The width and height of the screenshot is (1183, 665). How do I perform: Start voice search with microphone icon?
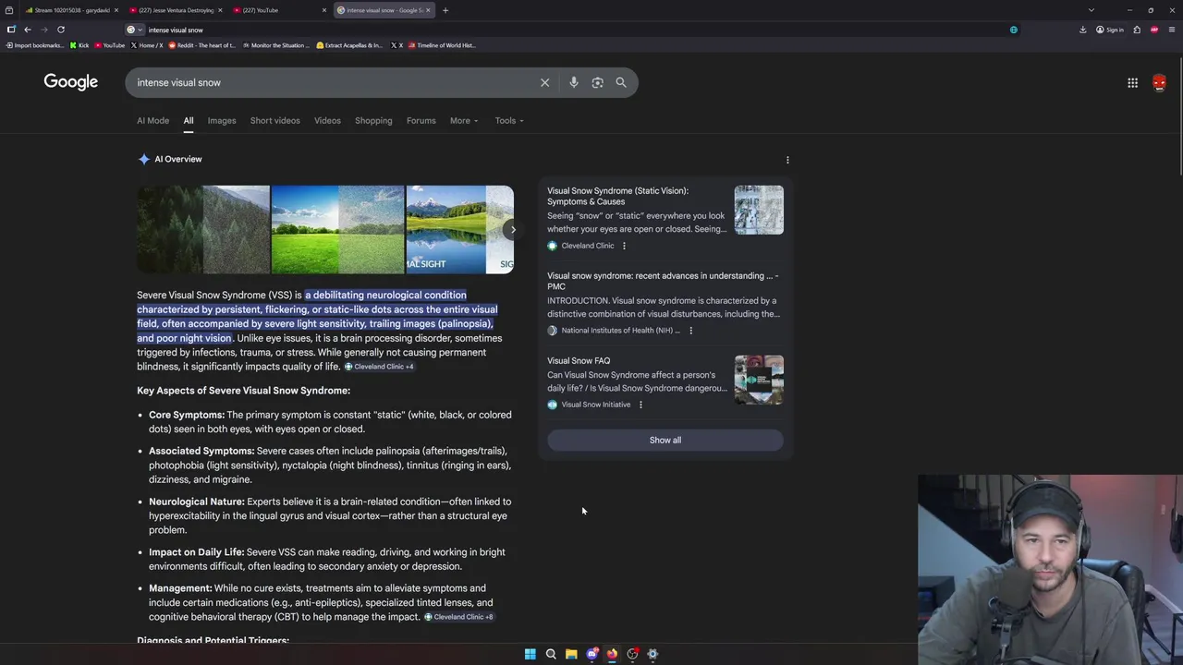click(x=574, y=82)
